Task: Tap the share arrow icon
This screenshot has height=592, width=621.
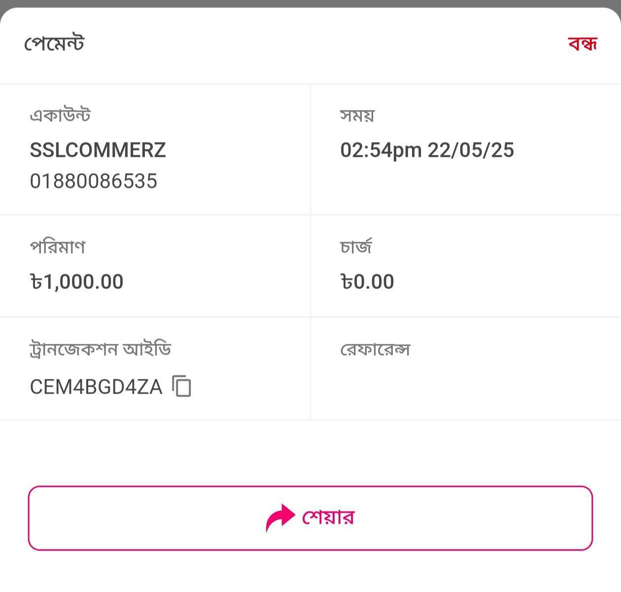Action: [280, 518]
